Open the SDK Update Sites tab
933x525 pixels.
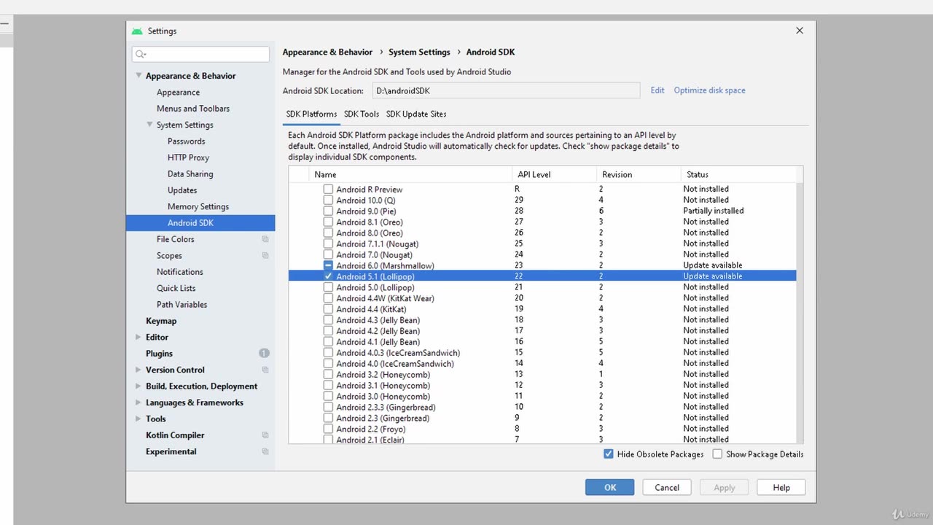click(x=416, y=114)
